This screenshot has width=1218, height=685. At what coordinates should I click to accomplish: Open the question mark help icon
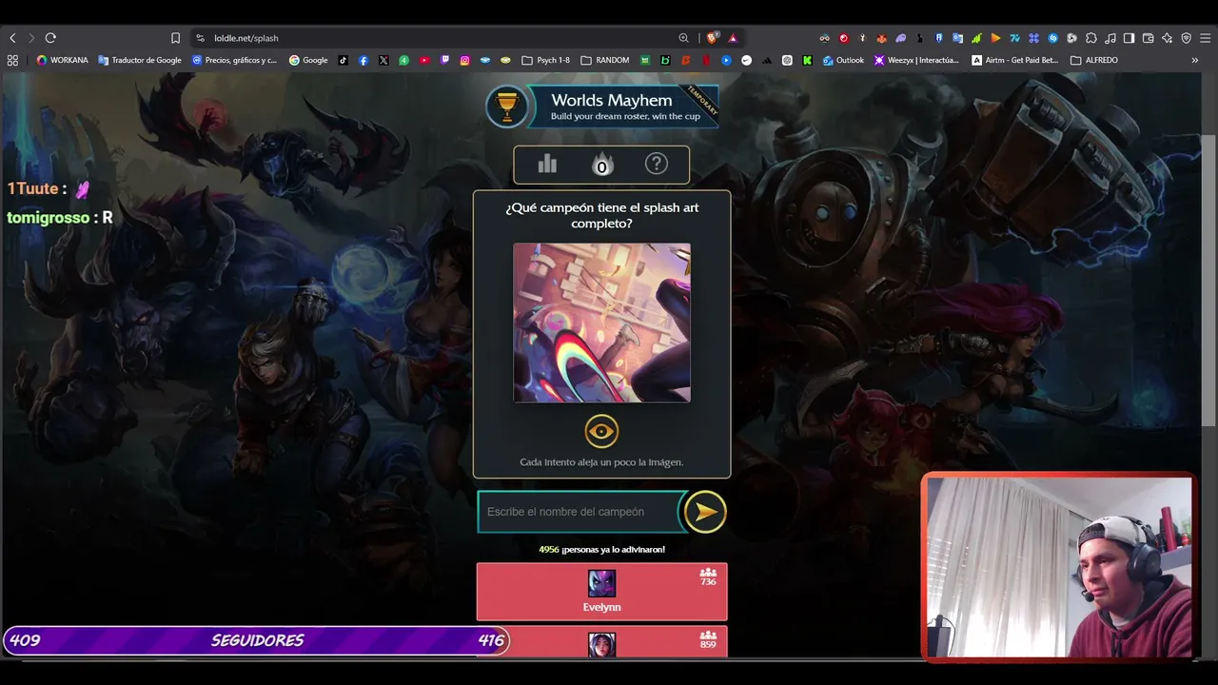click(657, 164)
